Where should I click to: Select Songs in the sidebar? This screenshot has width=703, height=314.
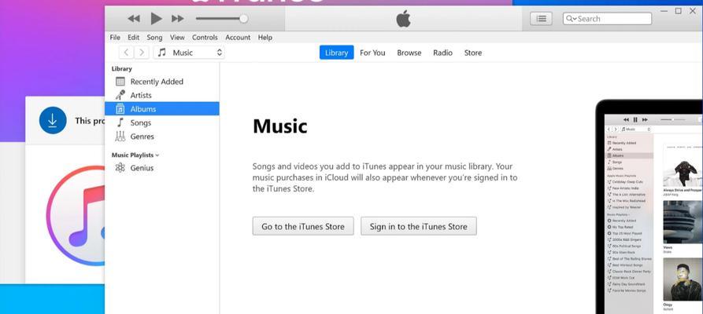pos(162,122)
